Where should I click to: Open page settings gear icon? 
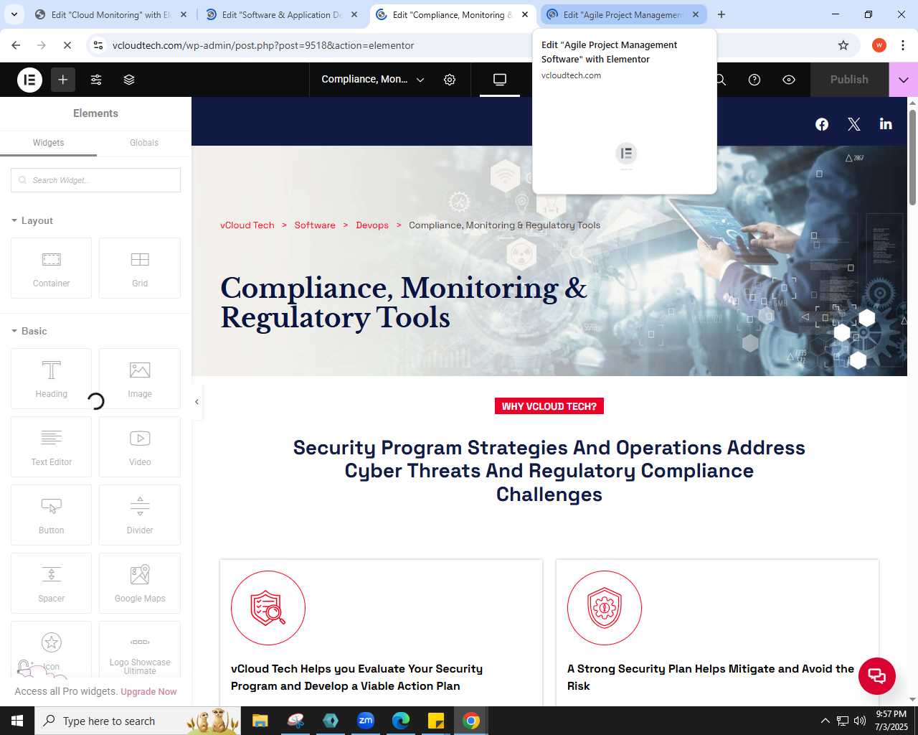[450, 80]
